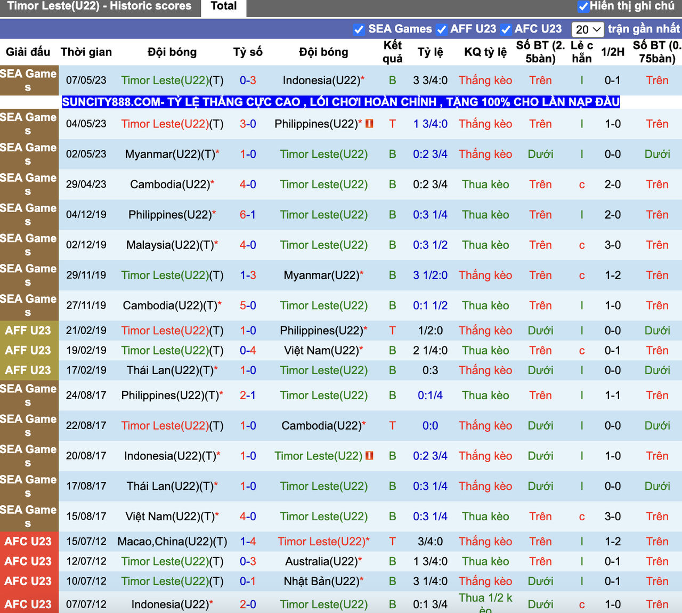
Task: Click the result letter T on 22/08/17
Action: pos(393,426)
